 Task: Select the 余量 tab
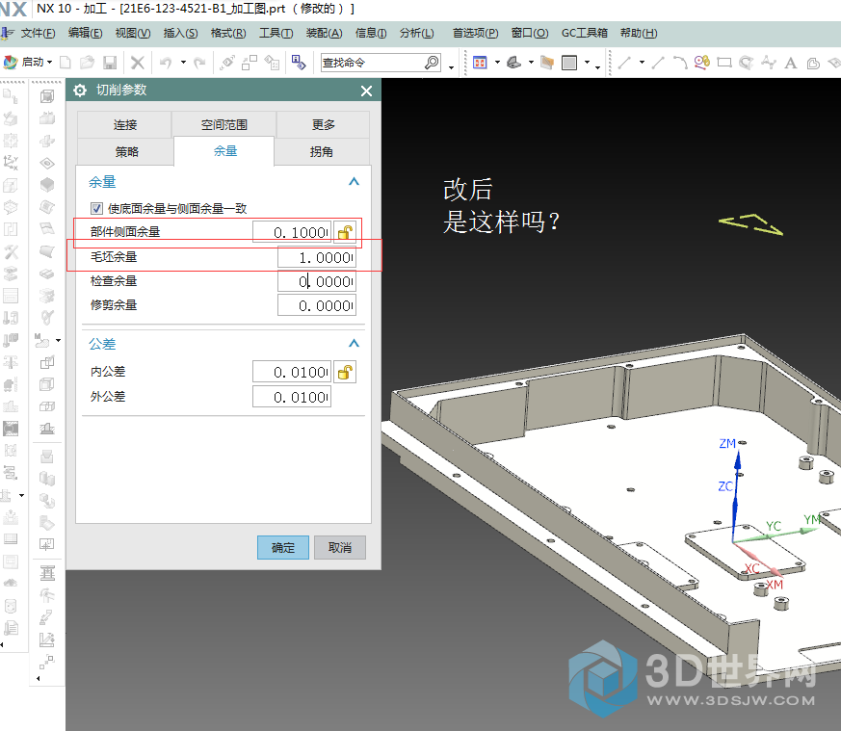pos(224,151)
